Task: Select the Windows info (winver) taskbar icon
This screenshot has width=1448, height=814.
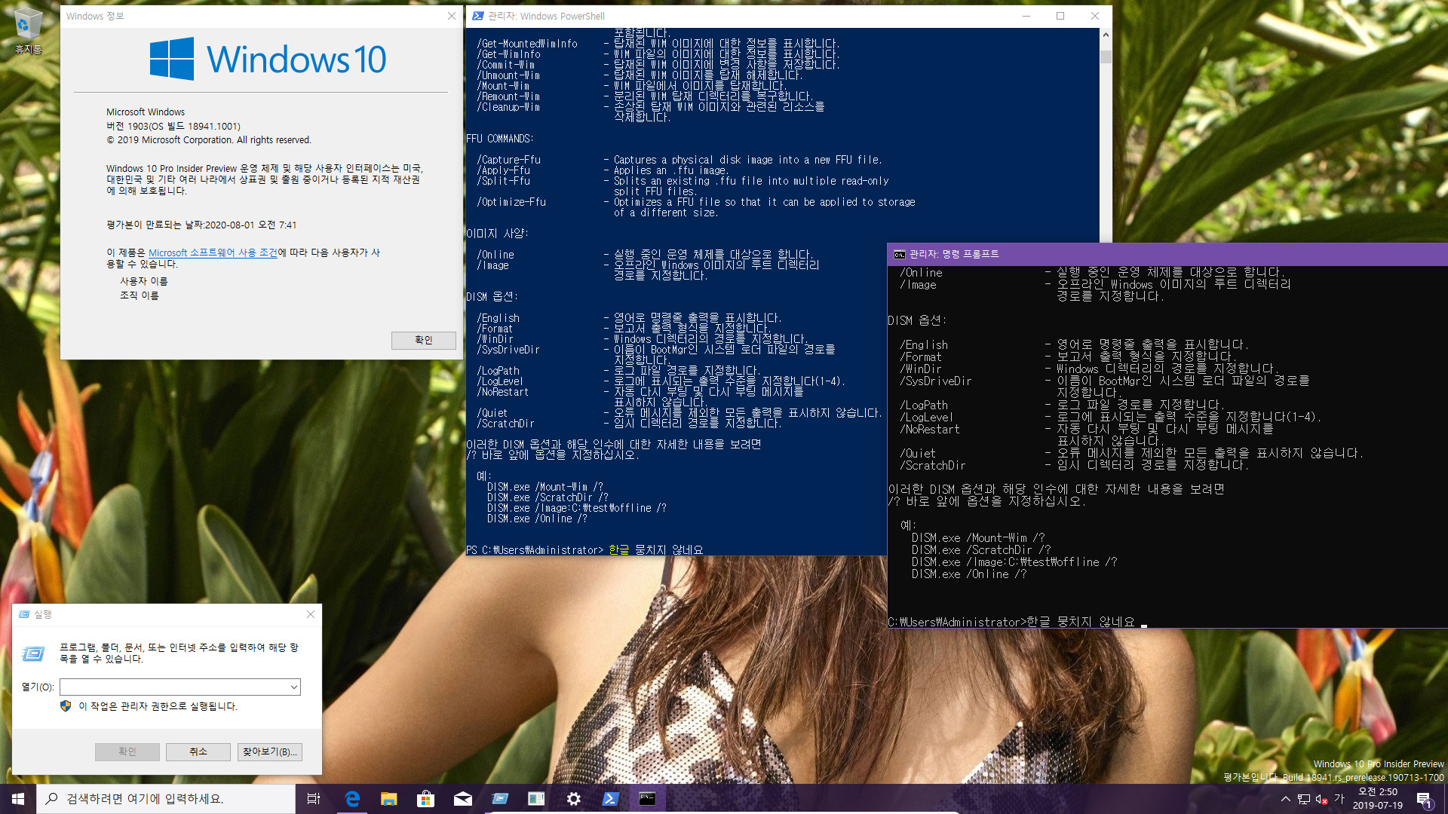Action: coord(536,799)
